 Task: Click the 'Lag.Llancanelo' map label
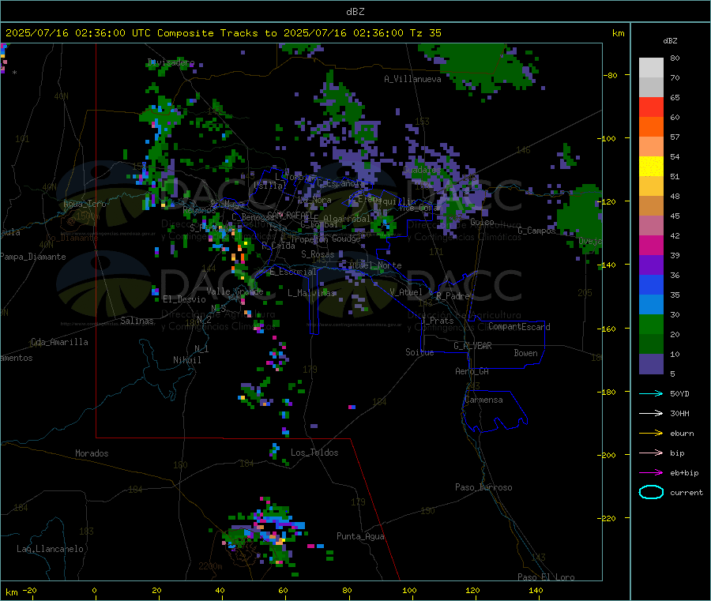coord(50,549)
